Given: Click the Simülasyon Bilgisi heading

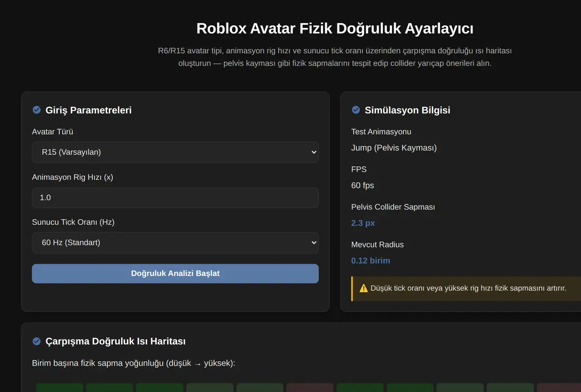Looking at the screenshot, I should pyautogui.click(x=408, y=110).
